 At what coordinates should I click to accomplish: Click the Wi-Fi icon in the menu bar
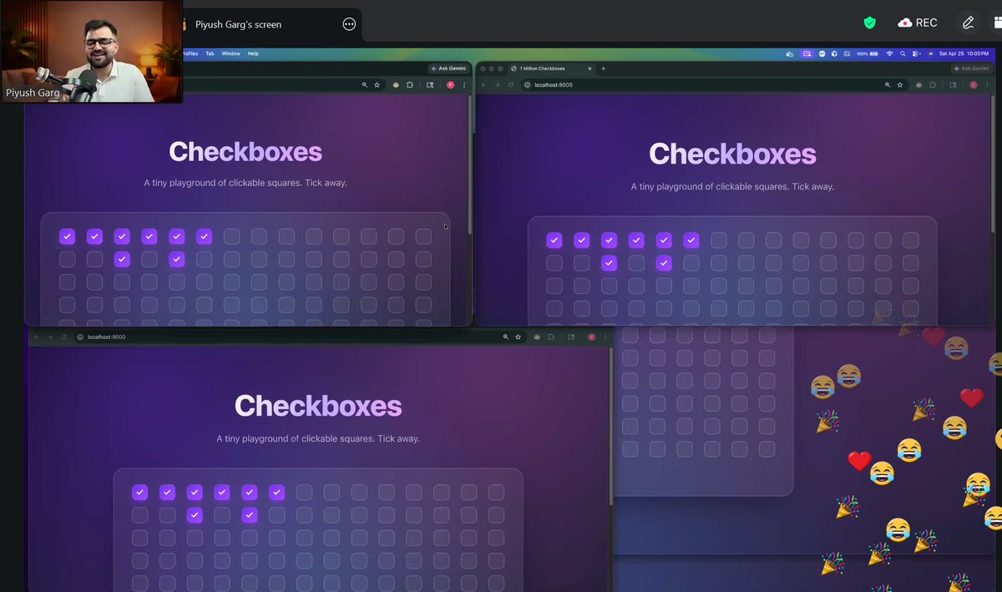tap(889, 53)
